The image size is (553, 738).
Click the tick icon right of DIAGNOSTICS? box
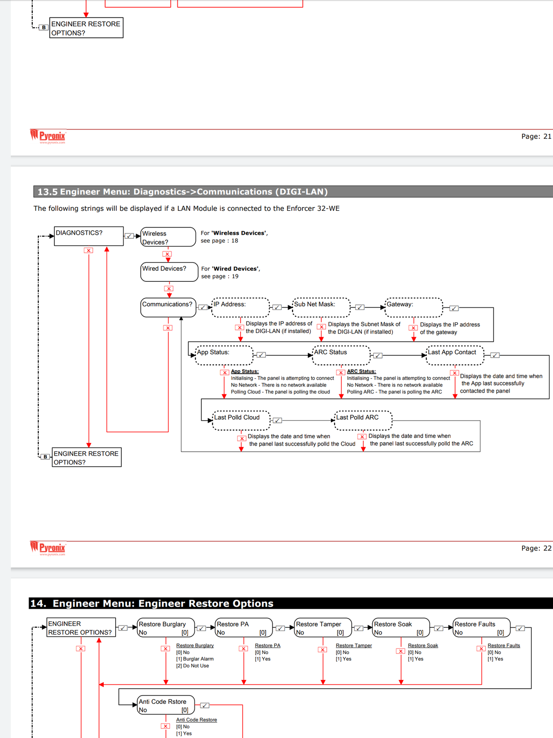tap(129, 236)
